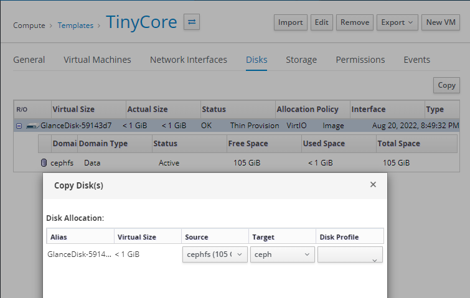This screenshot has height=298, width=470.
Task: Collapse the GlanceDisk-59143d7 disk row
Action: pos(19,126)
